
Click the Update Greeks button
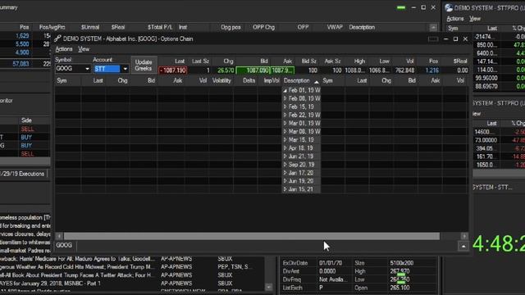coord(144,66)
